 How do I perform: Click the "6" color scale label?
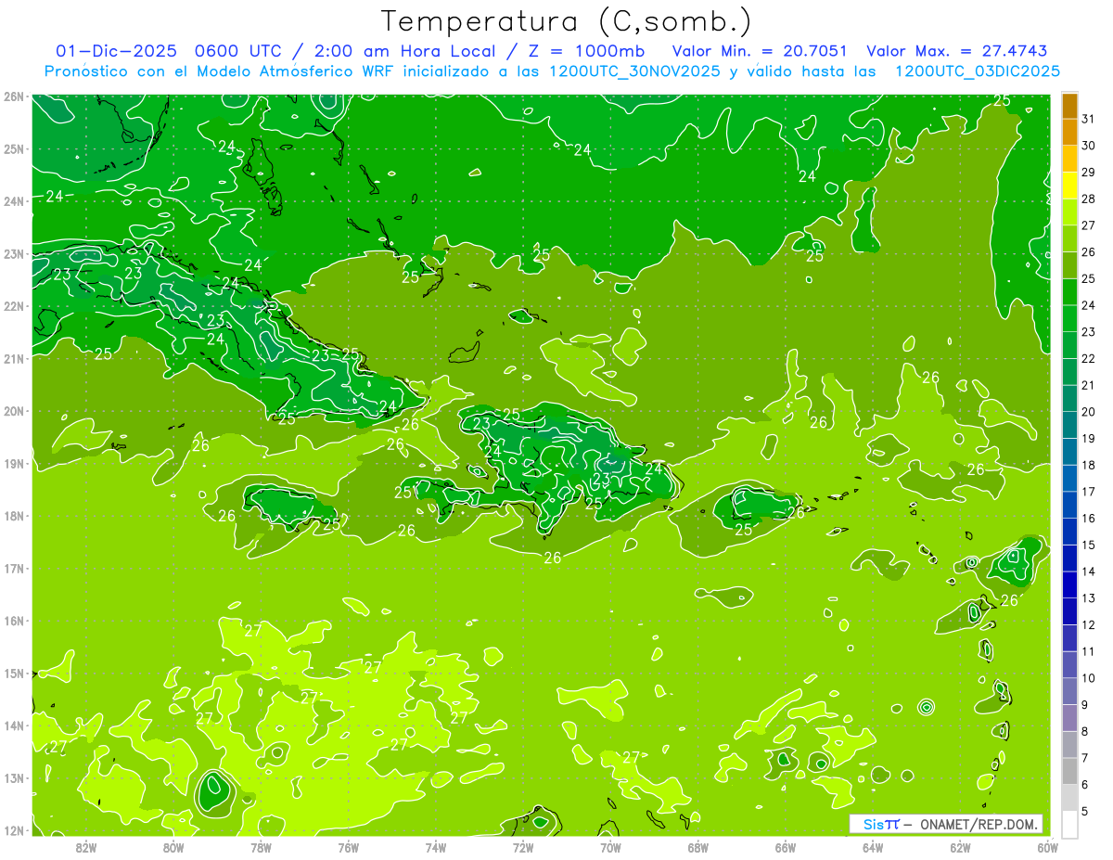click(1085, 785)
